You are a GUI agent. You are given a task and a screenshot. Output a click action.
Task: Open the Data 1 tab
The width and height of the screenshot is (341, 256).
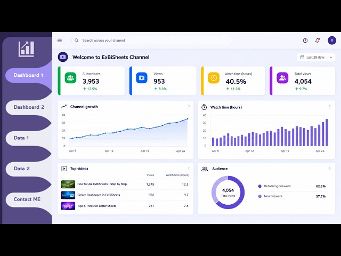click(28, 138)
